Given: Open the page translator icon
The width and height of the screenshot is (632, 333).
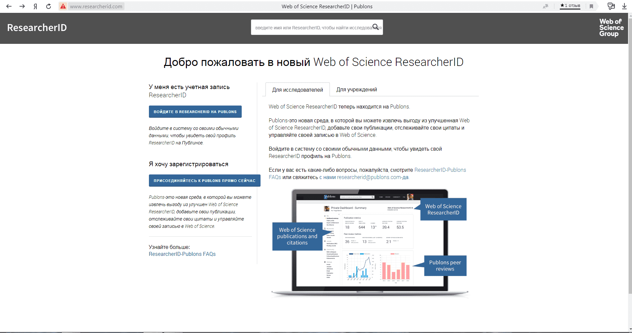Looking at the screenshot, I should (x=545, y=6).
